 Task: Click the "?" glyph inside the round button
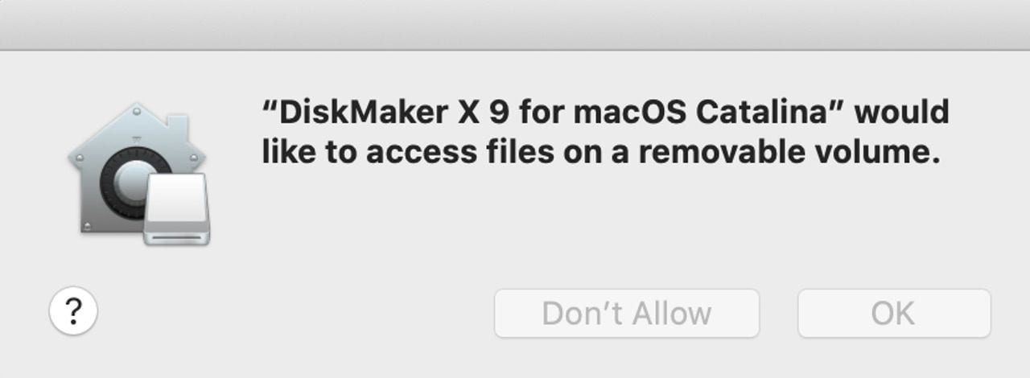[x=73, y=310]
